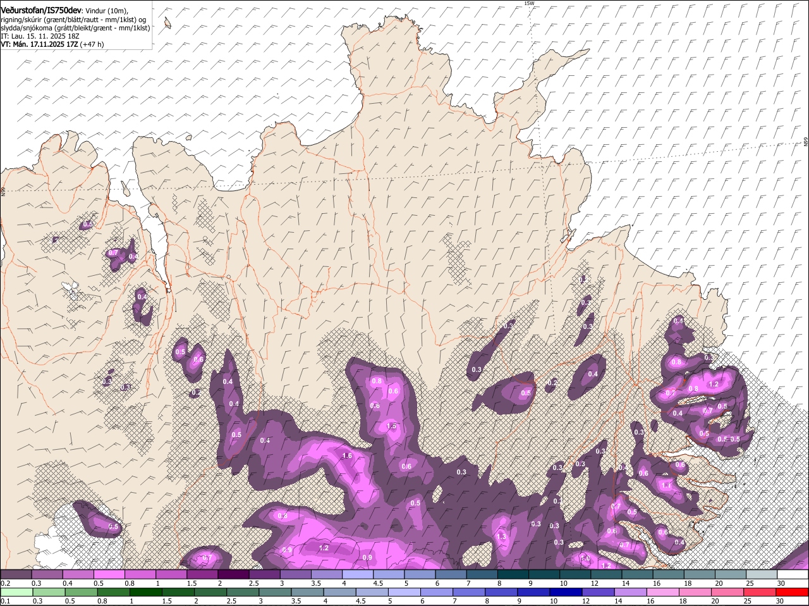
Task: Click the 'slydda/snjókoma' legend description line
Action: tap(75, 28)
